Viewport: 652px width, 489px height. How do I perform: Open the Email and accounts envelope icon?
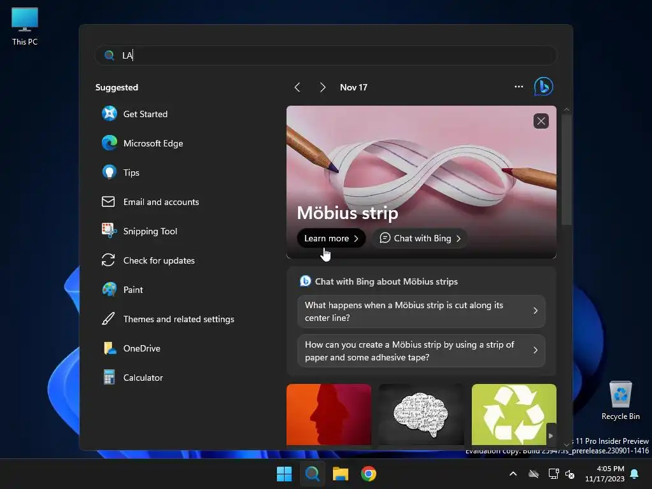click(x=108, y=202)
